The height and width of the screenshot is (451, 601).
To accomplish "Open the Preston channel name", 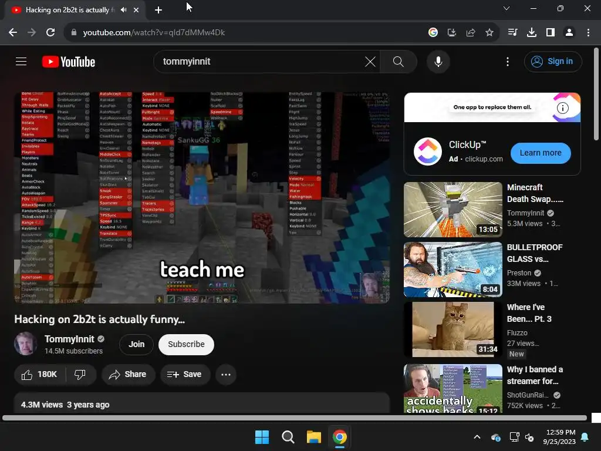I will (519, 273).
